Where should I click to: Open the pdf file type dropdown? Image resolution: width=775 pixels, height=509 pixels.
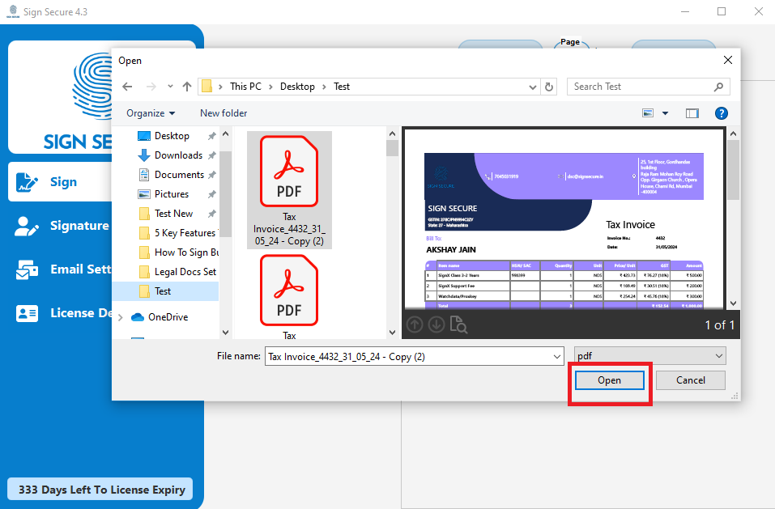pyautogui.click(x=650, y=356)
